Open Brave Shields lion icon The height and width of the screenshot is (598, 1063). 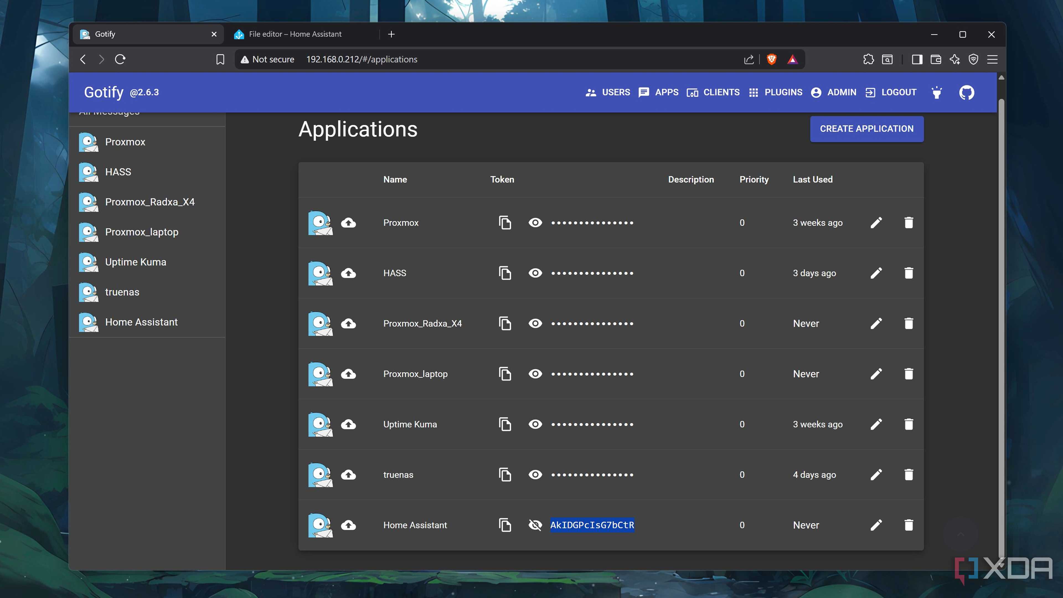click(771, 60)
